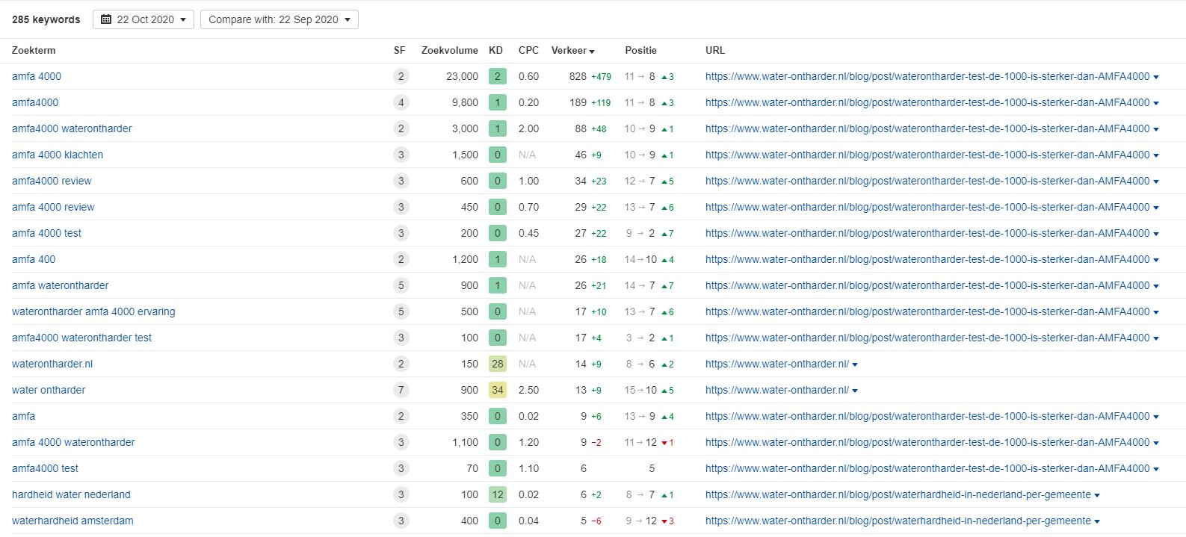Image resolution: width=1186 pixels, height=537 pixels.
Task: Click SF badge 2 for 'amfa 4000'
Action: point(401,76)
